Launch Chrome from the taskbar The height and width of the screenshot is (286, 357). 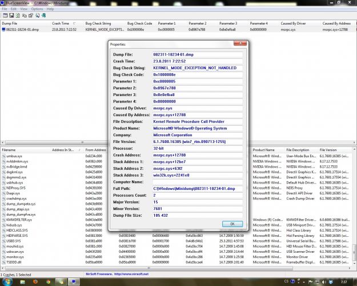click(x=48, y=282)
